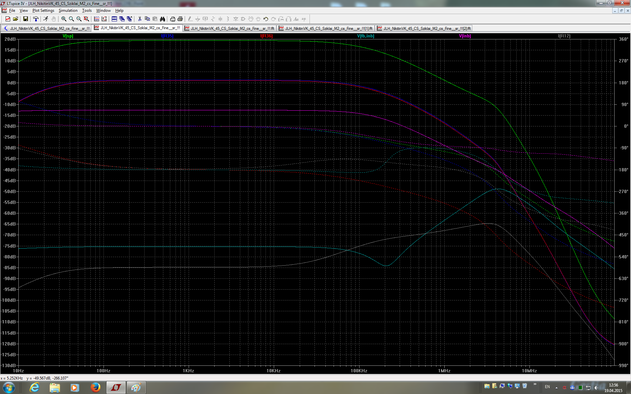Click the Undo arrow icon
The width and height of the screenshot is (631, 394).
click(x=266, y=19)
